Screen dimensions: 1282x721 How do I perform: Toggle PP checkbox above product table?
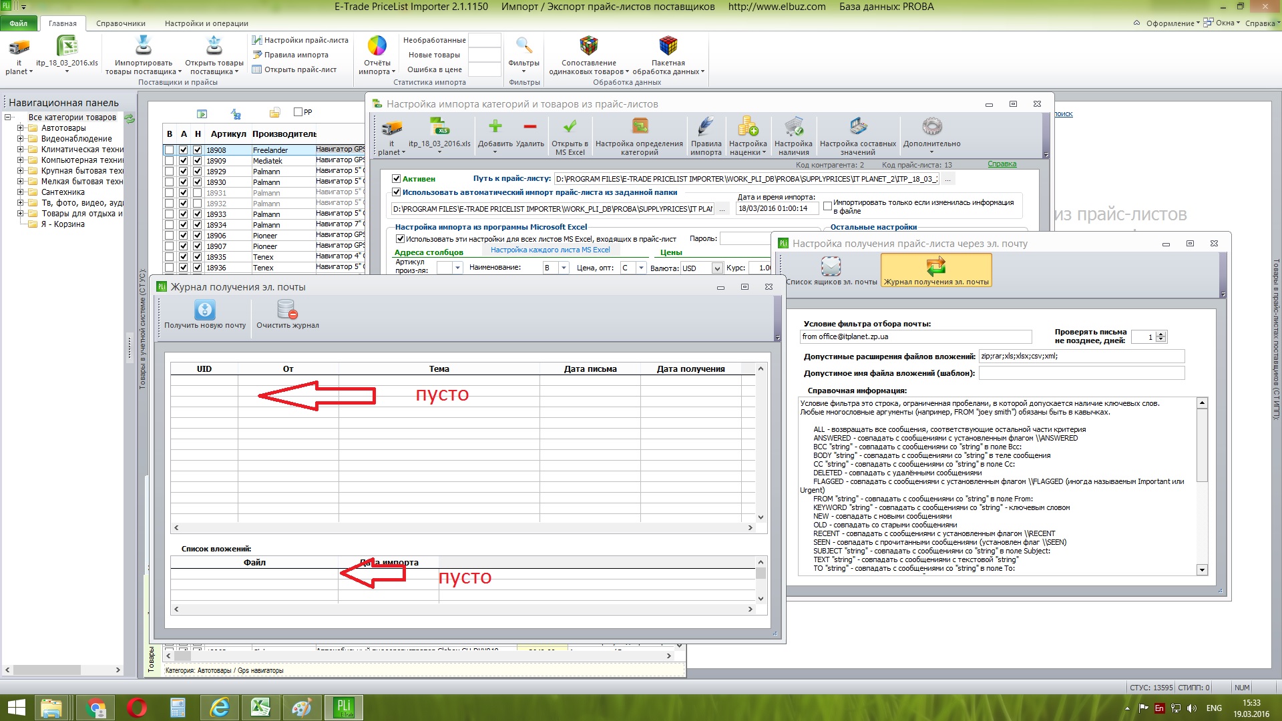tap(298, 112)
